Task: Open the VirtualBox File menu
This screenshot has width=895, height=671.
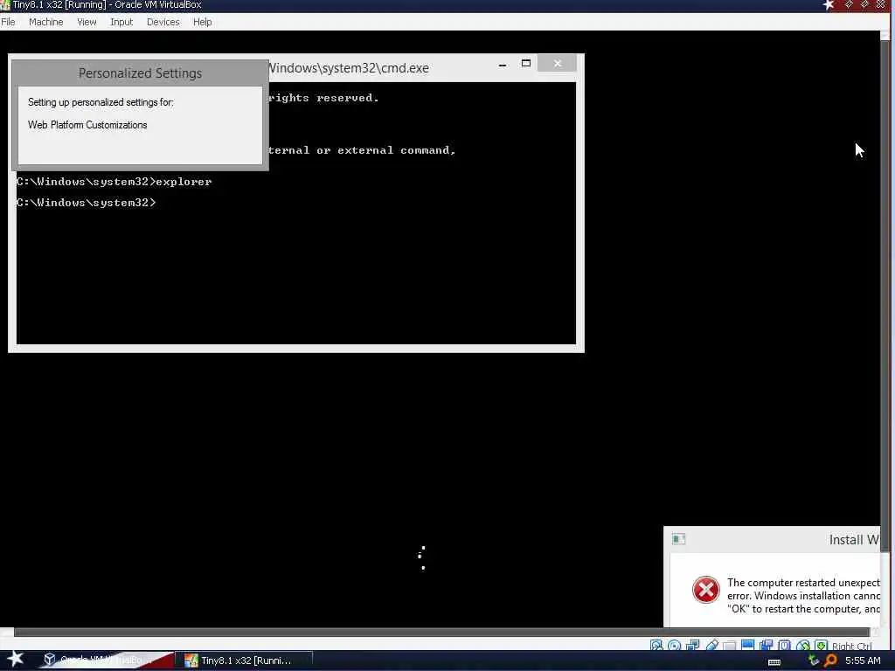Action: click(x=8, y=22)
